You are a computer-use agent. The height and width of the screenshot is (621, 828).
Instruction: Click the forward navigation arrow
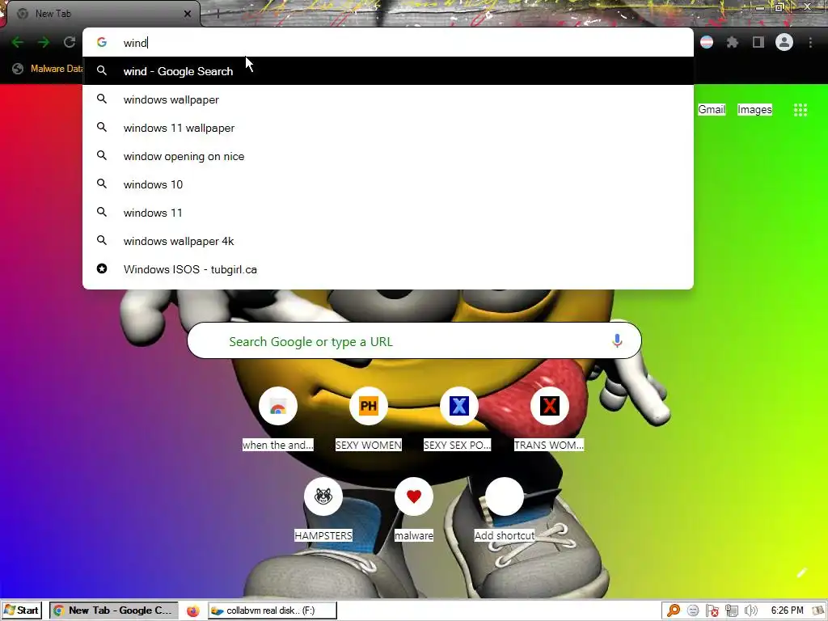point(44,42)
